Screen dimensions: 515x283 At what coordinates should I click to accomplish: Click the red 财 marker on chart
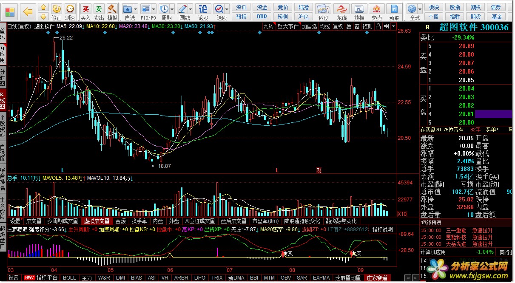(x=319, y=170)
